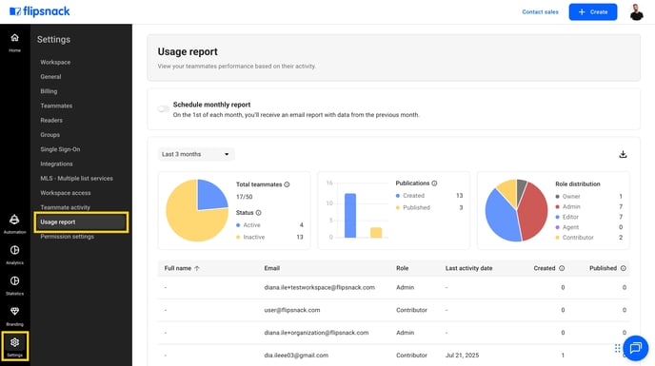Click the role distribution pie chart
The image size is (655, 366).
[x=516, y=210]
